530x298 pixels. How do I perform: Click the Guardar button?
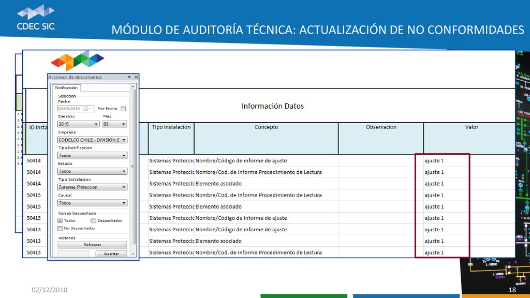pyautogui.click(x=111, y=254)
